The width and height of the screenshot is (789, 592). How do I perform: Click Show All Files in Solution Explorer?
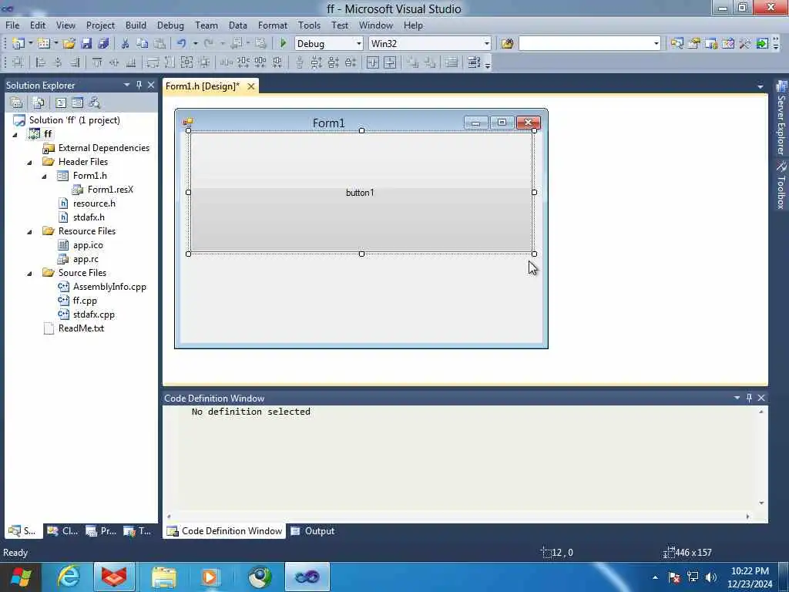(39, 103)
